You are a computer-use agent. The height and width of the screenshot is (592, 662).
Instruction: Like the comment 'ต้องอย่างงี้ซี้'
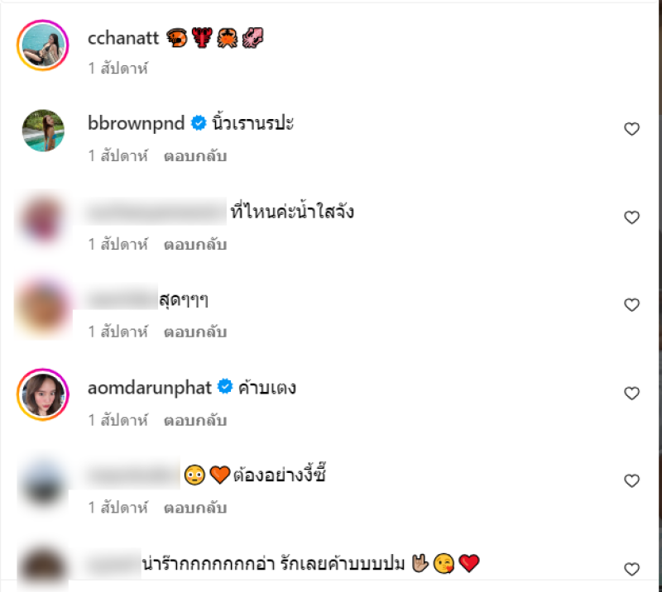click(x=631, y=481)
